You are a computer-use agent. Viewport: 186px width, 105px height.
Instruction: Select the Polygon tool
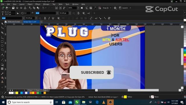click(x=2, y=50)
